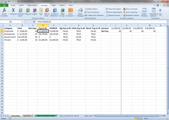Click the Undo icon
Image resolution: width=169 pixels, height=120 pixels.
click(x=8, y=2)
